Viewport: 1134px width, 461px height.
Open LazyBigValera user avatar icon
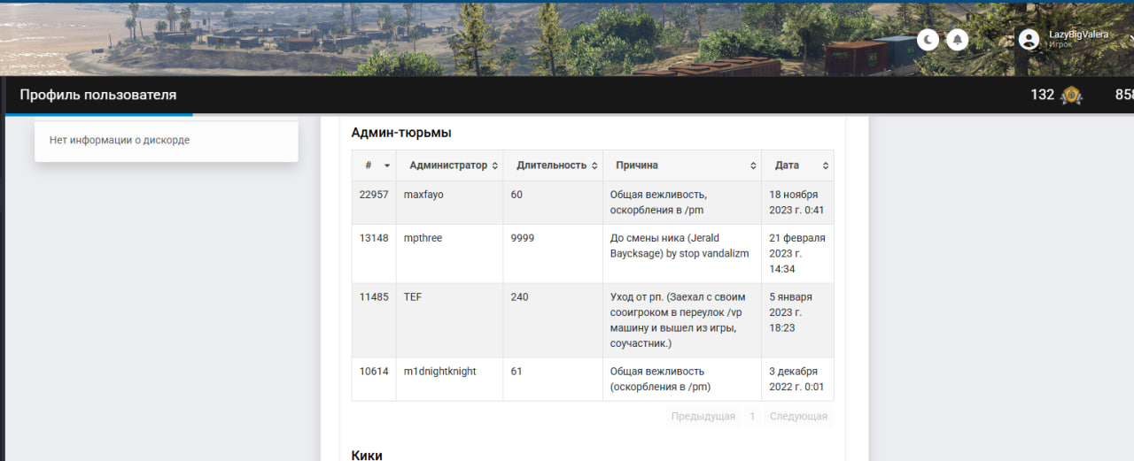tap(1029, 39)
